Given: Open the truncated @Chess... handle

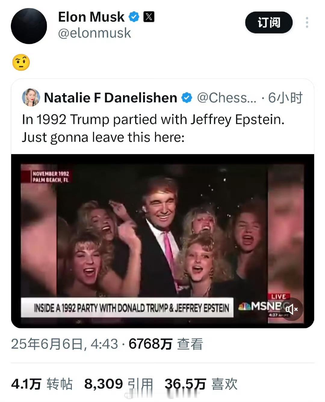Looking at the screenshot, I should [x=227, y=98].
